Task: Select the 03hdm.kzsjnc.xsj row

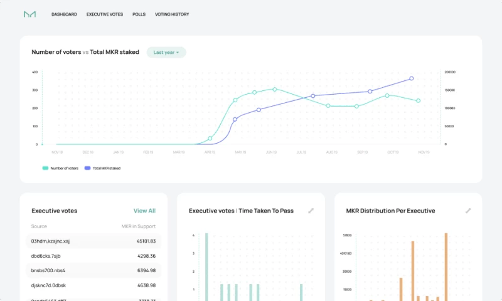Action: click(93, 241)
